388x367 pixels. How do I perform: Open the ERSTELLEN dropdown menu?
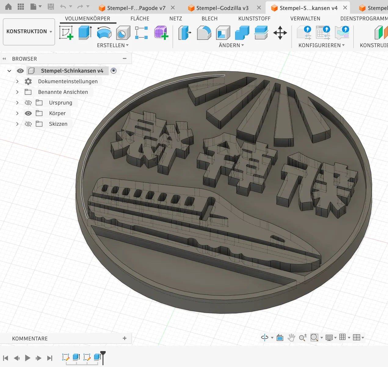tap(113, 45)
